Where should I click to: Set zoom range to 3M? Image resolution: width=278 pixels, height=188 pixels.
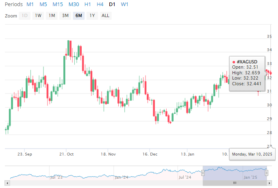(65, 16)
